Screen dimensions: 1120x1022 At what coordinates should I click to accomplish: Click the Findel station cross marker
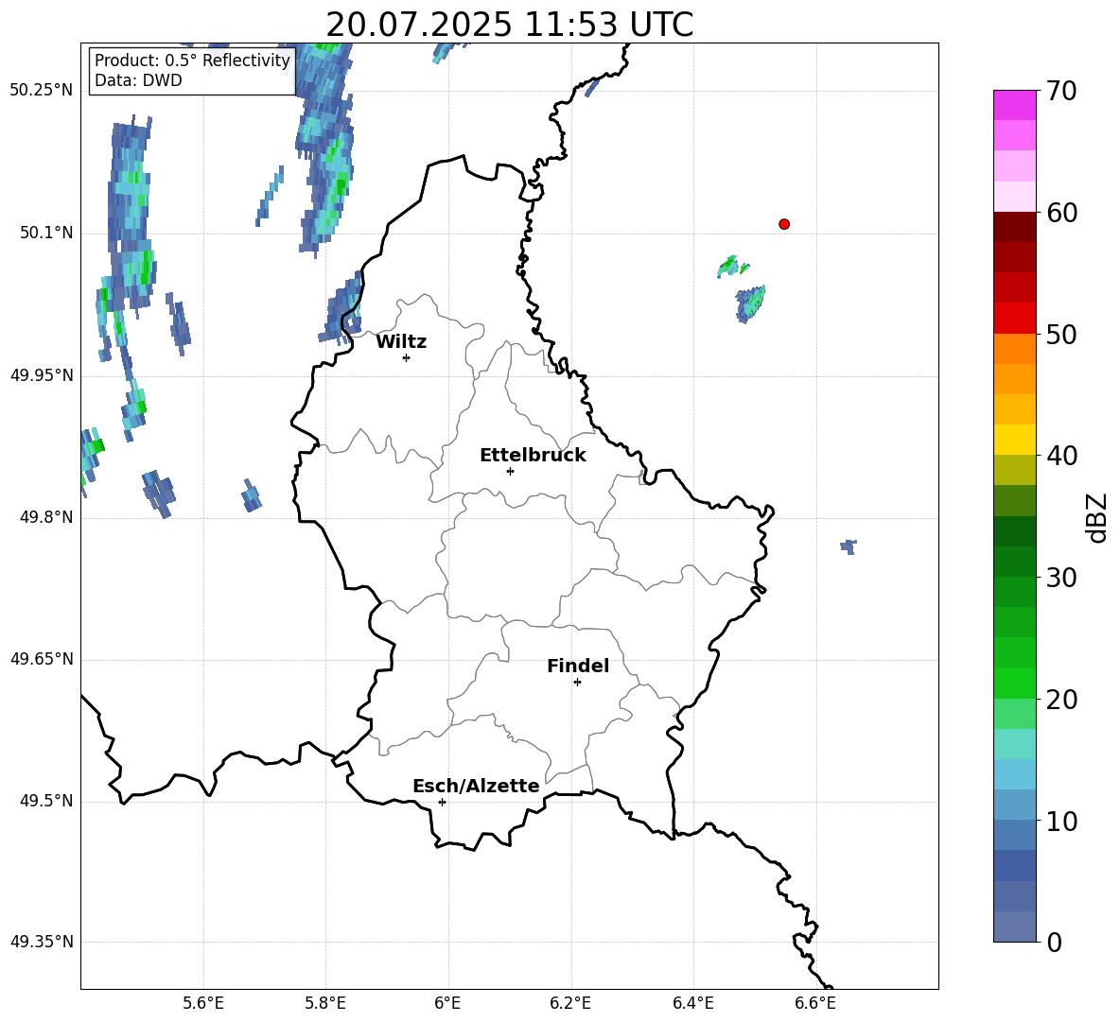point(577,683)
